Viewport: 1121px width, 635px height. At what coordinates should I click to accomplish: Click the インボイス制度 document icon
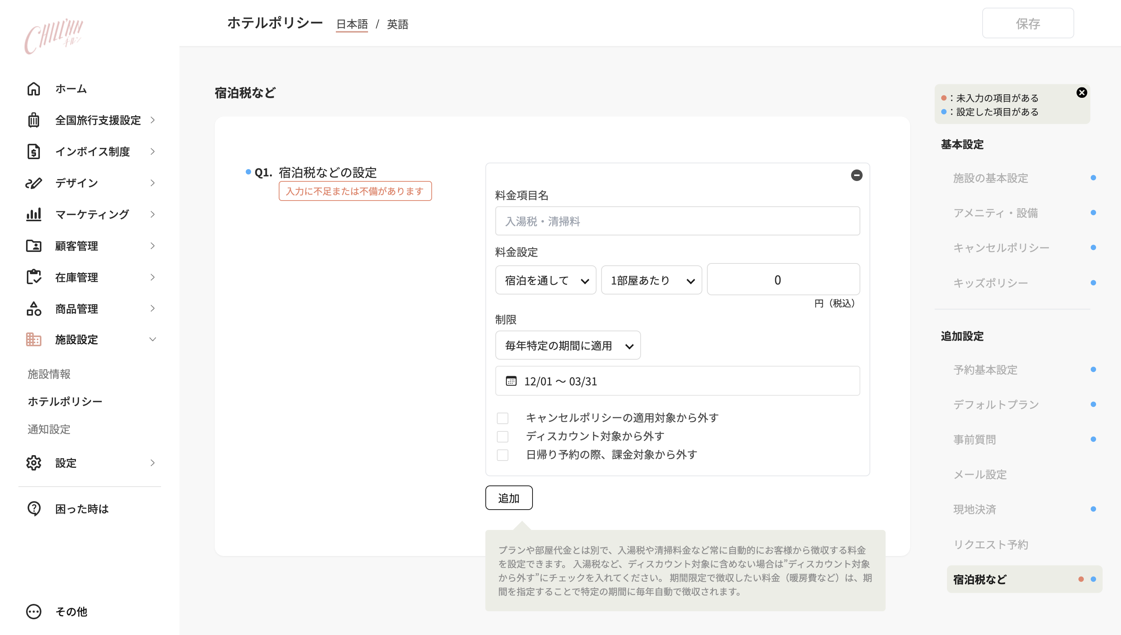[34, 151]
